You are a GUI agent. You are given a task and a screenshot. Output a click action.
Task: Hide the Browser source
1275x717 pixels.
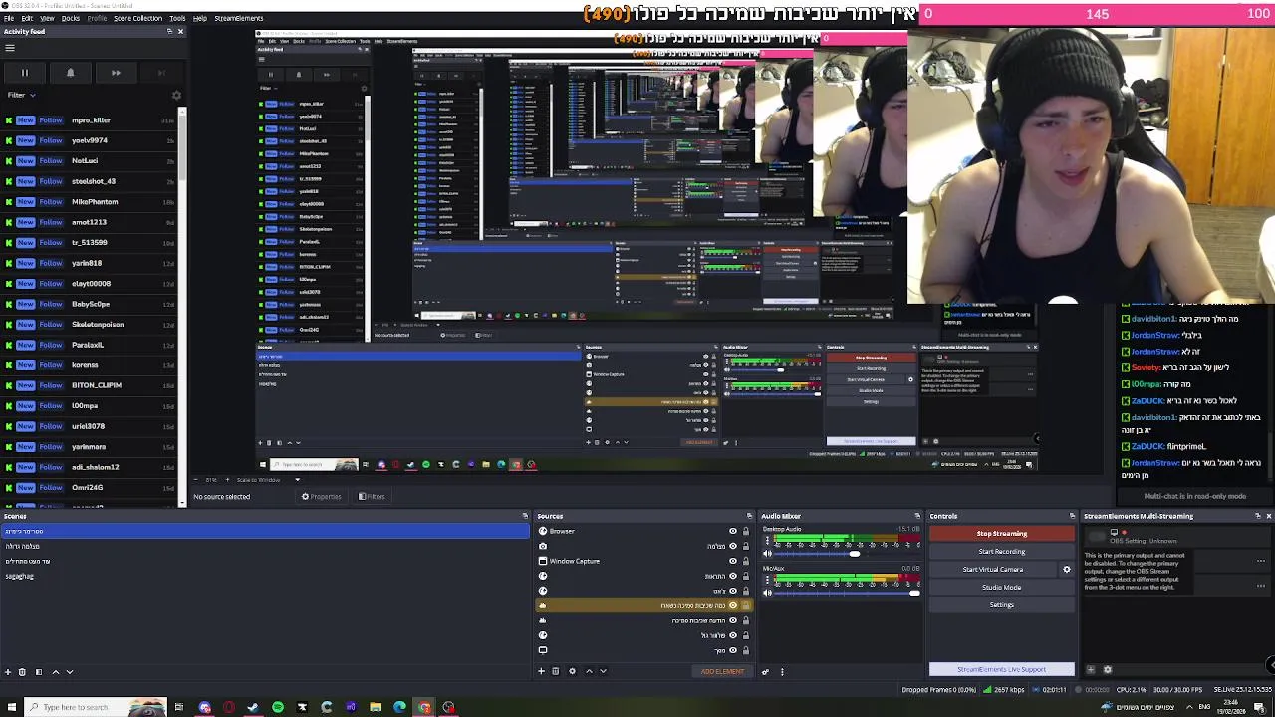[733, 531]
